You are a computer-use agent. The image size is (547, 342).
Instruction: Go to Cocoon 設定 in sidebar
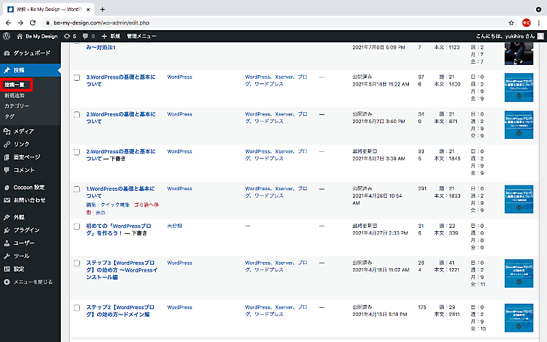click(x=29, y=187)
